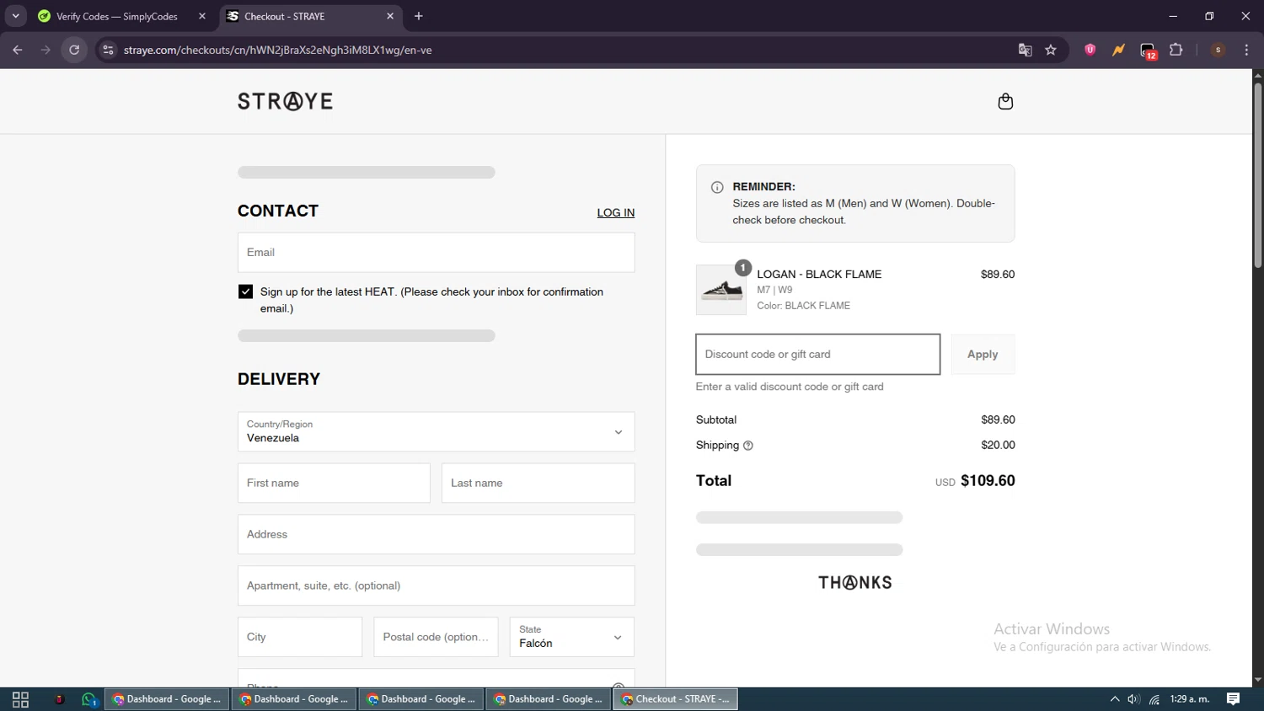This screenshot has height=711, width=1264.
Task: Open Windows Task View icon
Action: 21,699
